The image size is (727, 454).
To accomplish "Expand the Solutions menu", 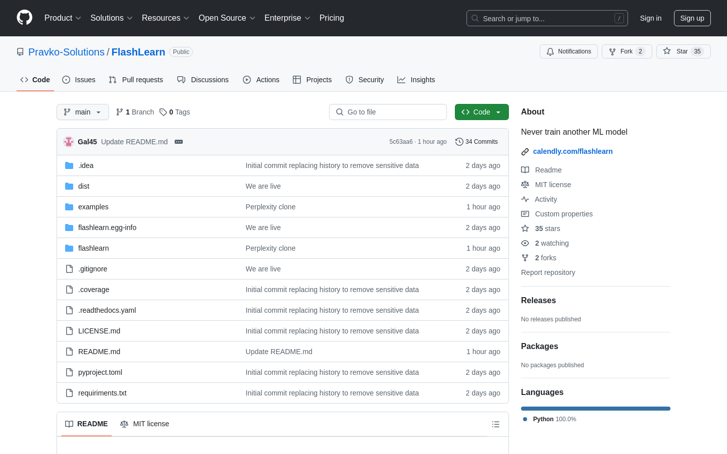I will point(112,18).
